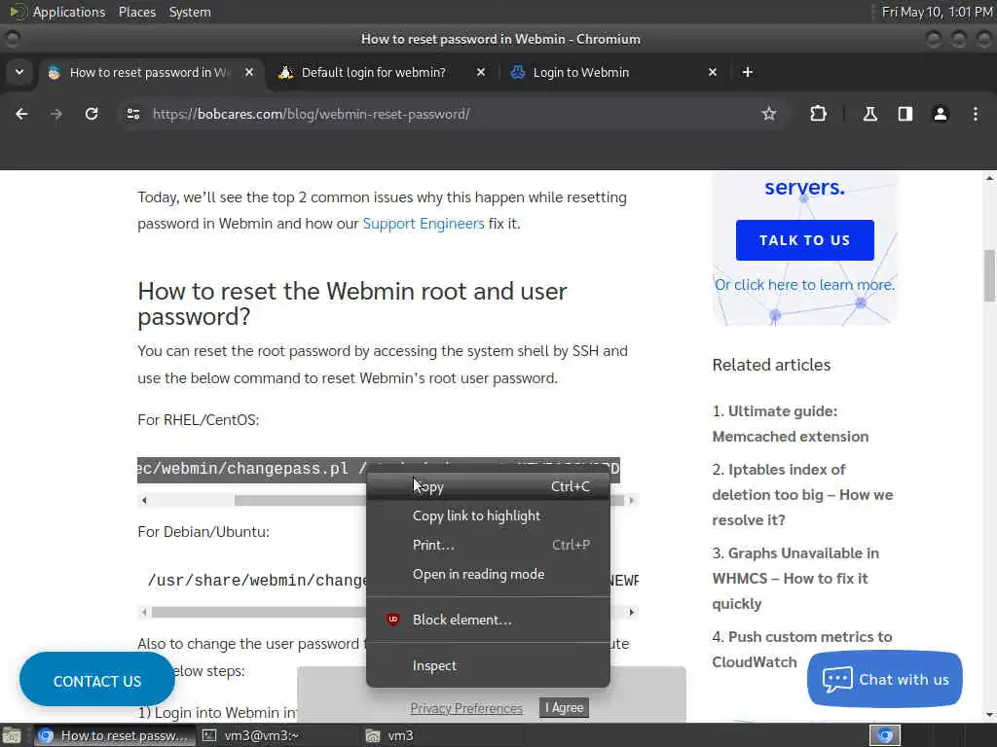The image size is (997, 747).
Task: Click the forward navigation arrow
Action: pos(56,114)
